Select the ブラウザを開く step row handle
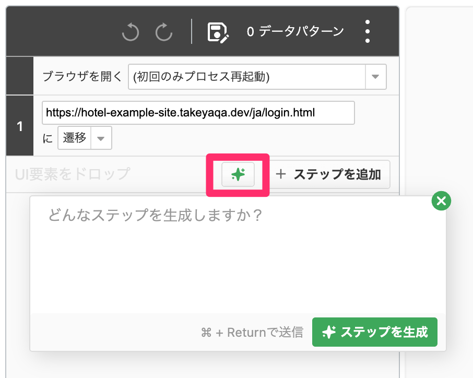Viewport: 473px width, 378px height. click(20, 75)
